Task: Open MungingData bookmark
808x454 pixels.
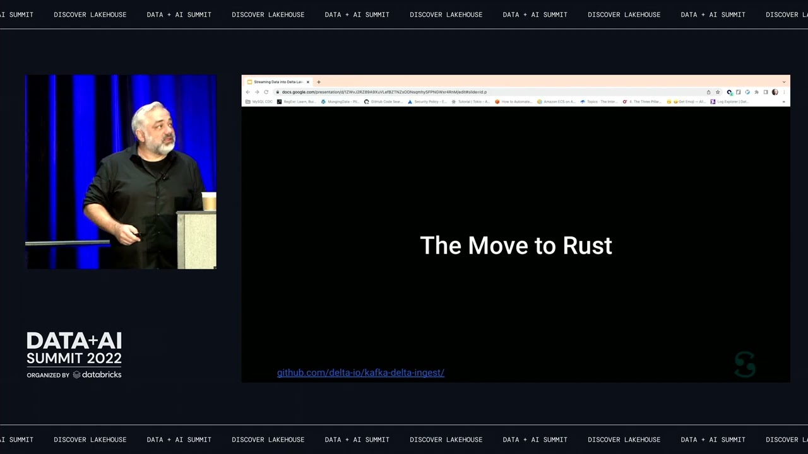Action: (x=340, y=102)
